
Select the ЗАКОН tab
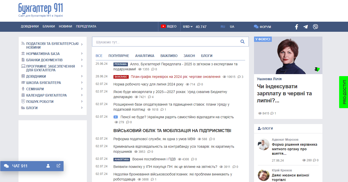click(x=189, y=56)
